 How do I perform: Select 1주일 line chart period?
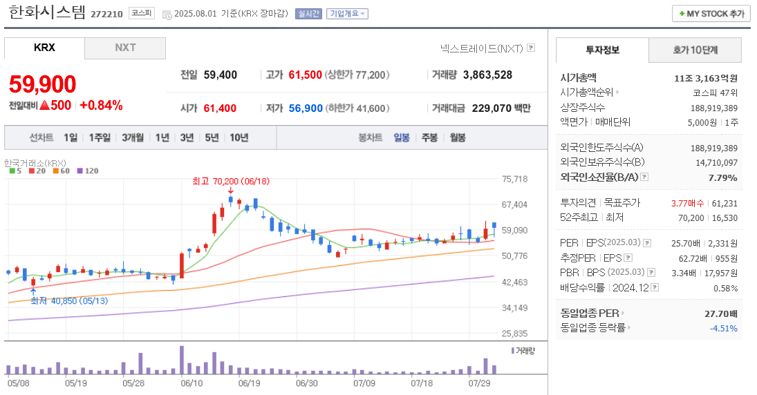(x=100, y=138)
